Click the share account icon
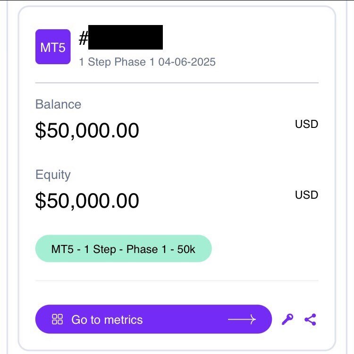Screen dimensions: 354x354 click(310, 320)
